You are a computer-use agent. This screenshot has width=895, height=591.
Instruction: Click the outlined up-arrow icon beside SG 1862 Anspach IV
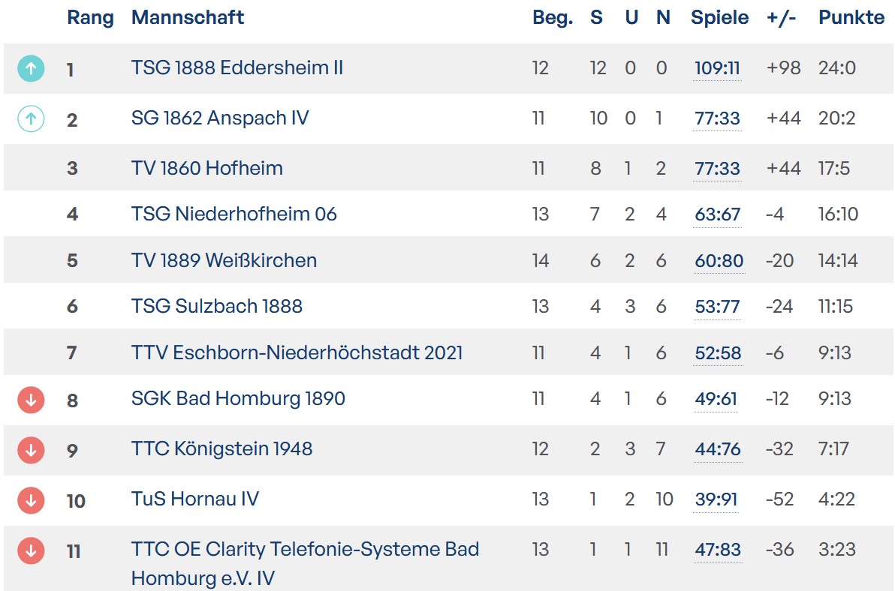tap(31, 118)
